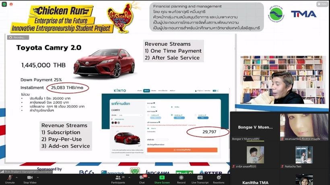Viewport: 330px width, 185px height.
Task: Click pill button under 20,000 km option
Action: click(179, 118)
